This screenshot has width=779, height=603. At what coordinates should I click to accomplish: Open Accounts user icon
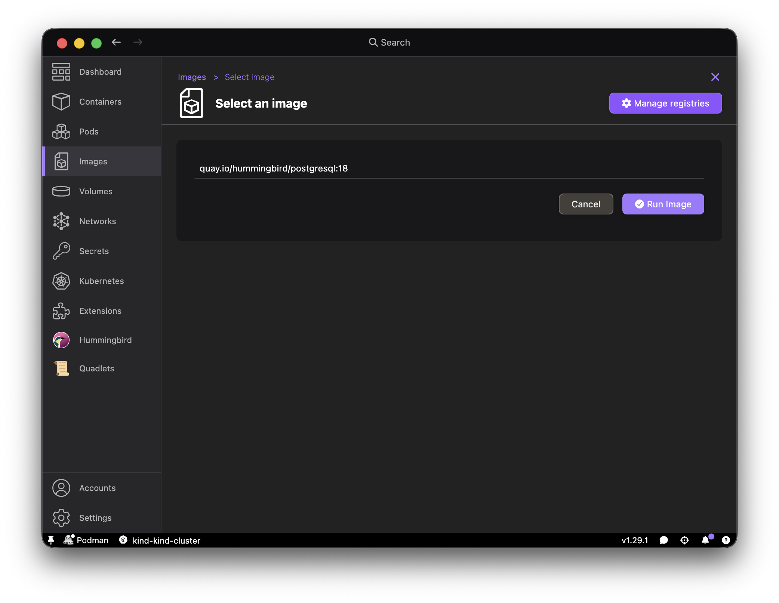coord(61,488)
